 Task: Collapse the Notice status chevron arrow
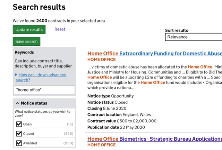[17, 103]
